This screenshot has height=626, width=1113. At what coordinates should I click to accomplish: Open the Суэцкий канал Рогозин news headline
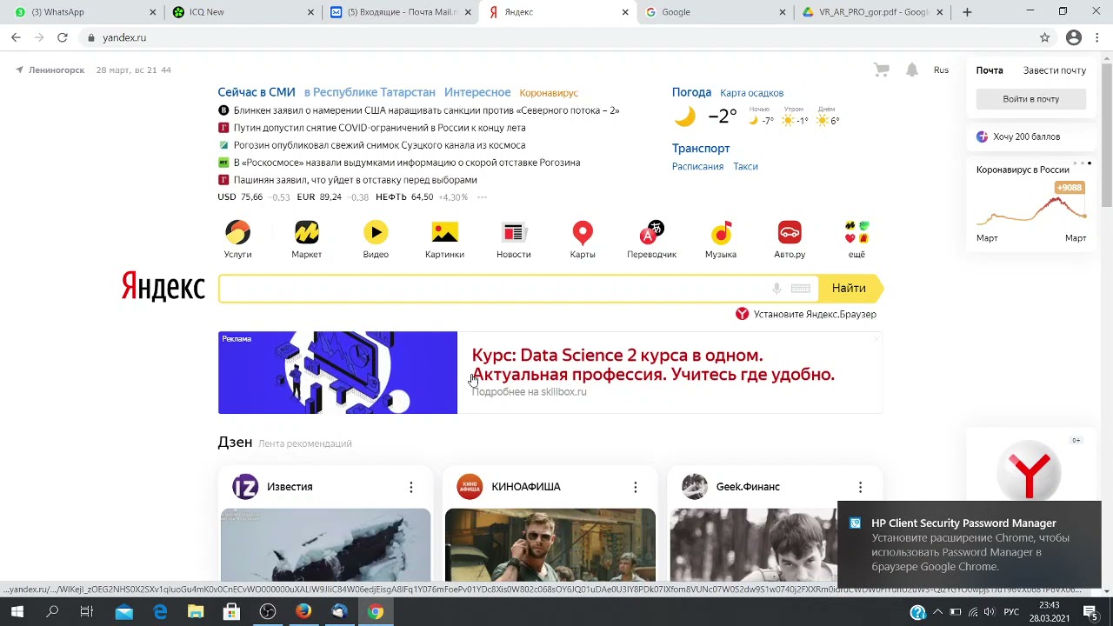tap(379, 145)
